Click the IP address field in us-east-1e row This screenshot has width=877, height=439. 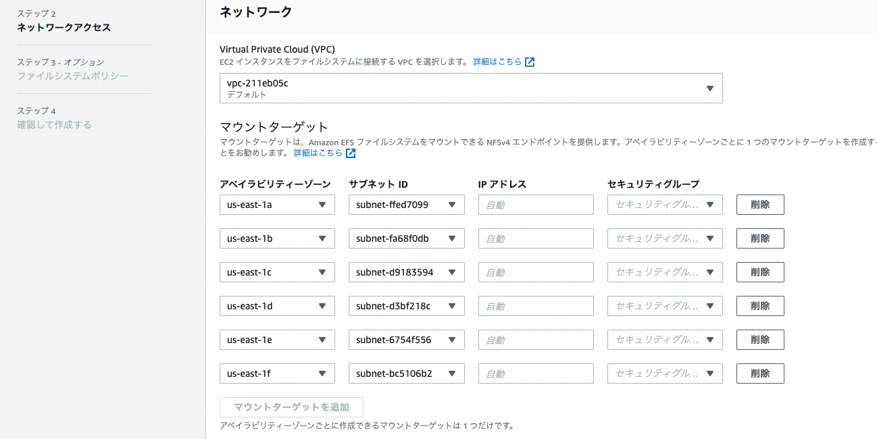tap(536, 340)
